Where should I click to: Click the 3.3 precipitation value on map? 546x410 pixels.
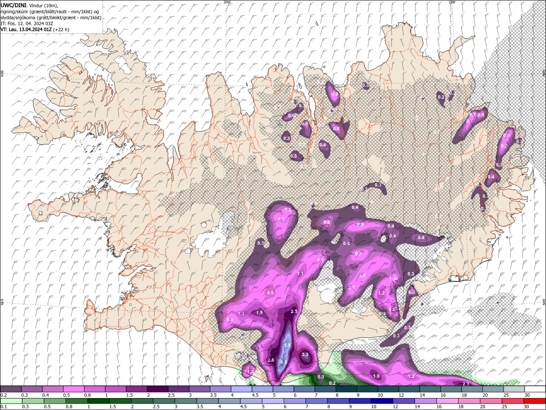pos(305,354)
